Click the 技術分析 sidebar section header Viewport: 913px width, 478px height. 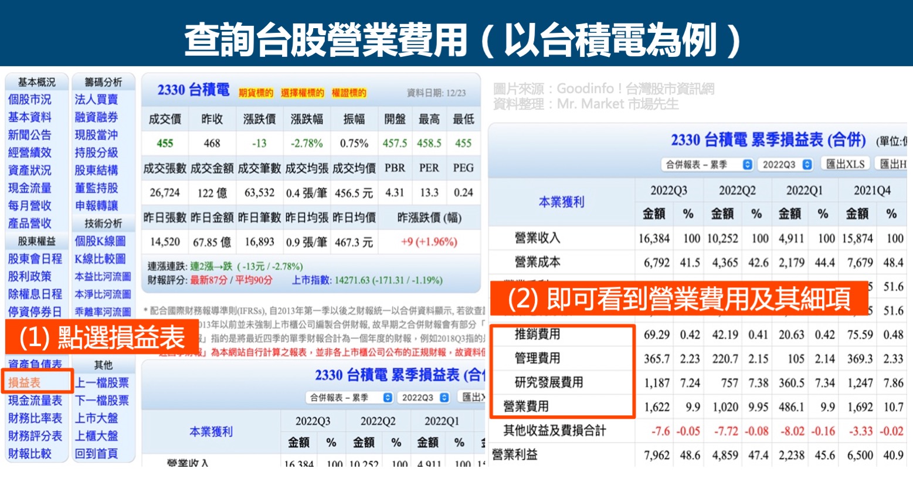[103, 223]
